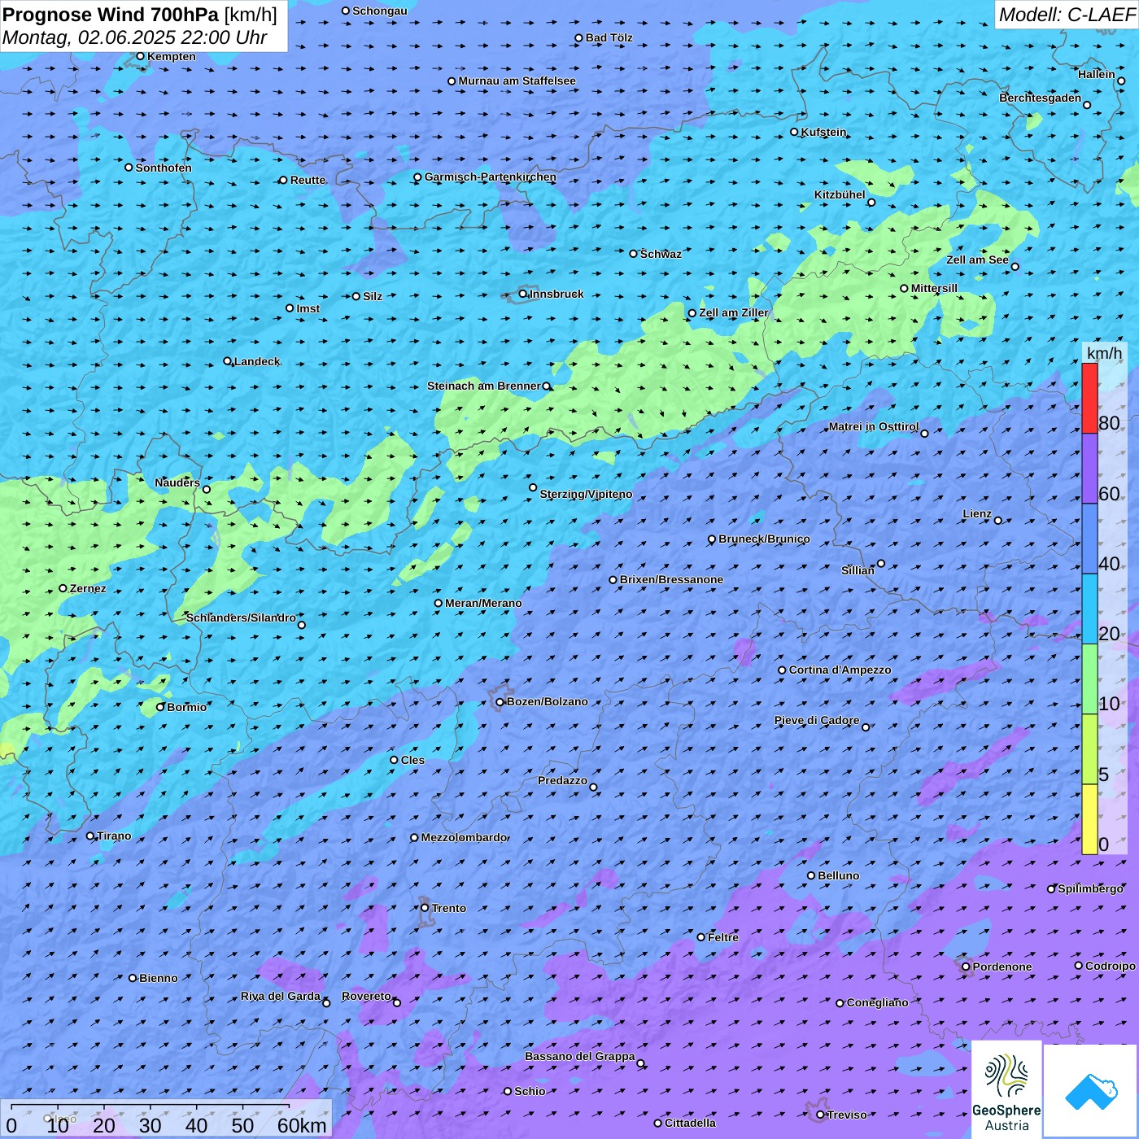Image resolution: width=1139 pixels, height=1139 pixels.
Task: Click the Schio label
Action: coord(530,1091)
